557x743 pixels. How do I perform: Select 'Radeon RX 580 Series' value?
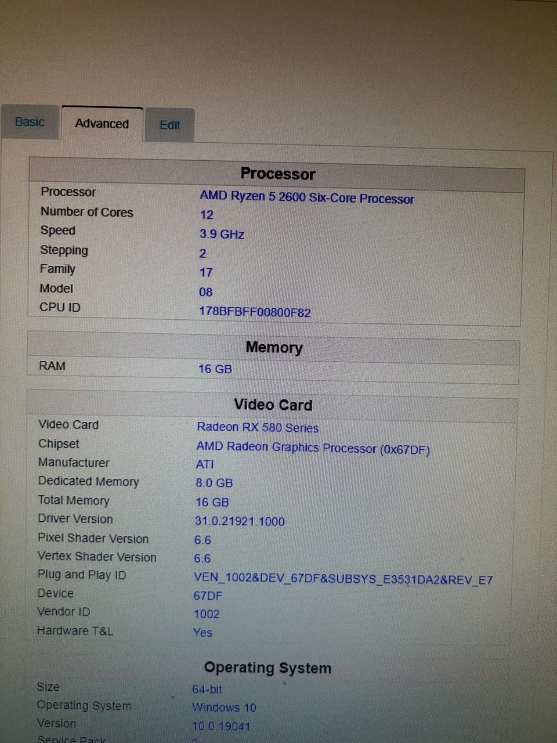[x=258, y=427]
